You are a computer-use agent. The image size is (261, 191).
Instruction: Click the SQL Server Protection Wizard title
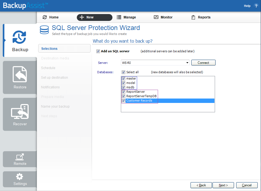tap(96, 28)
